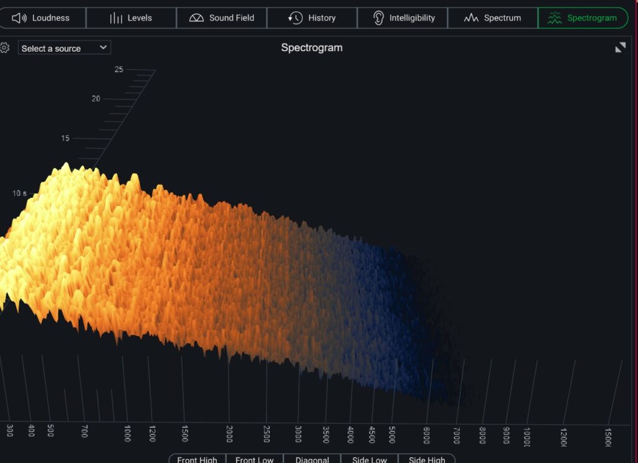Open the Select a source dropdown
This screenshot has height=463, width=638.
tap(64, 48)
